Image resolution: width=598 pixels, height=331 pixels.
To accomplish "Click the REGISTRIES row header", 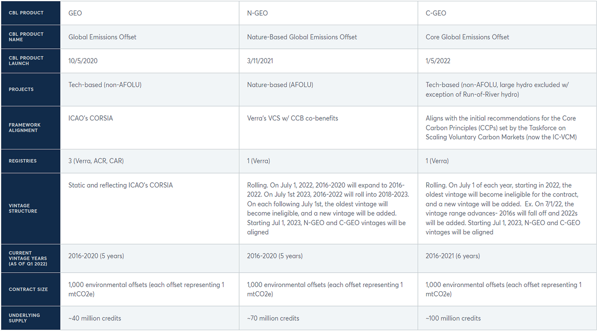I will [30, 161].
